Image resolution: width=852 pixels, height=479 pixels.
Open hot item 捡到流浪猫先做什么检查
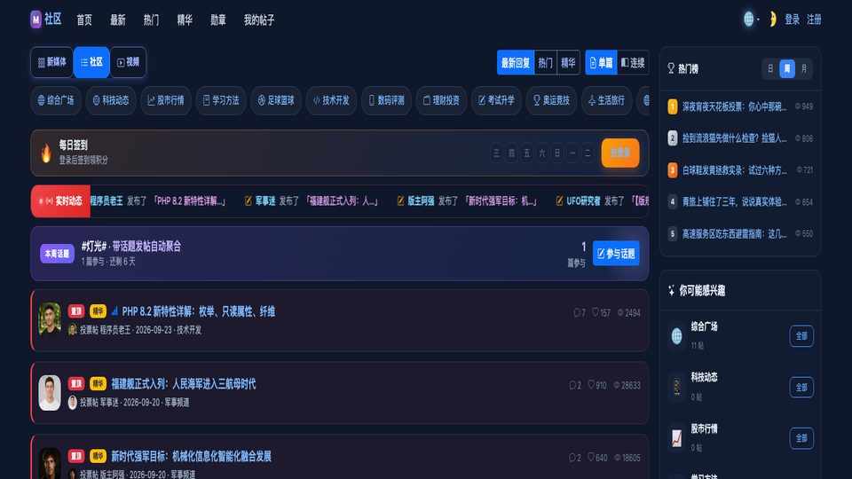(734, 138)
